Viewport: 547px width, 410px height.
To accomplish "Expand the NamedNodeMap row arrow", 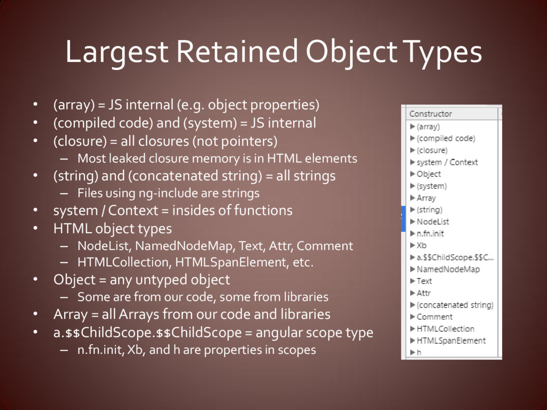I will (x=412, y=269).
